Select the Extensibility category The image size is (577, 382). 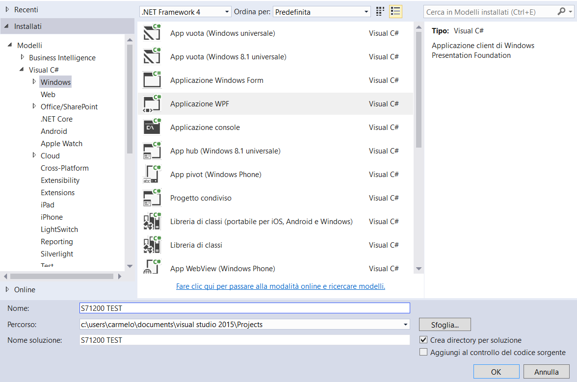tap(60, 180)
